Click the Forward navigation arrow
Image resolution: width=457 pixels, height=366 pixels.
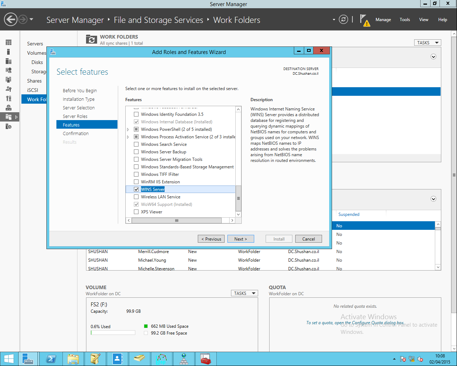click(23, 19)
